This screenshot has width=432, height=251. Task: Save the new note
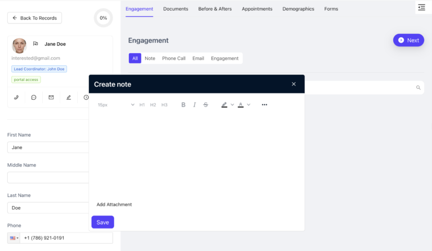click(x=102, y=222)
